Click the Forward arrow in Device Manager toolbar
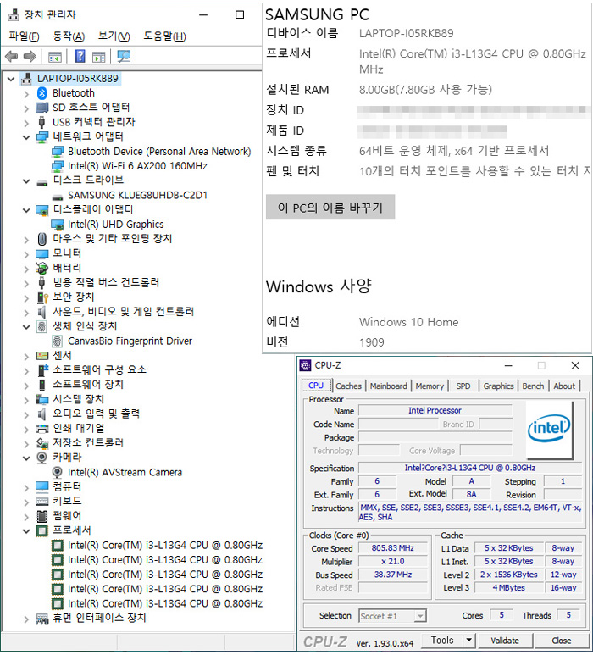The height and width of the screenshot is (655, 593). [x=30, y=57]
